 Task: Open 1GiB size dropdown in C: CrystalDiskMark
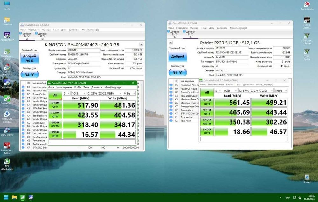click(79, 93)
